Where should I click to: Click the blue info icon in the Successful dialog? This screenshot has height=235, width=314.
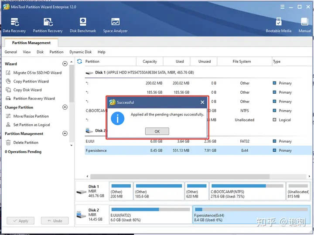tap(118, 118)
